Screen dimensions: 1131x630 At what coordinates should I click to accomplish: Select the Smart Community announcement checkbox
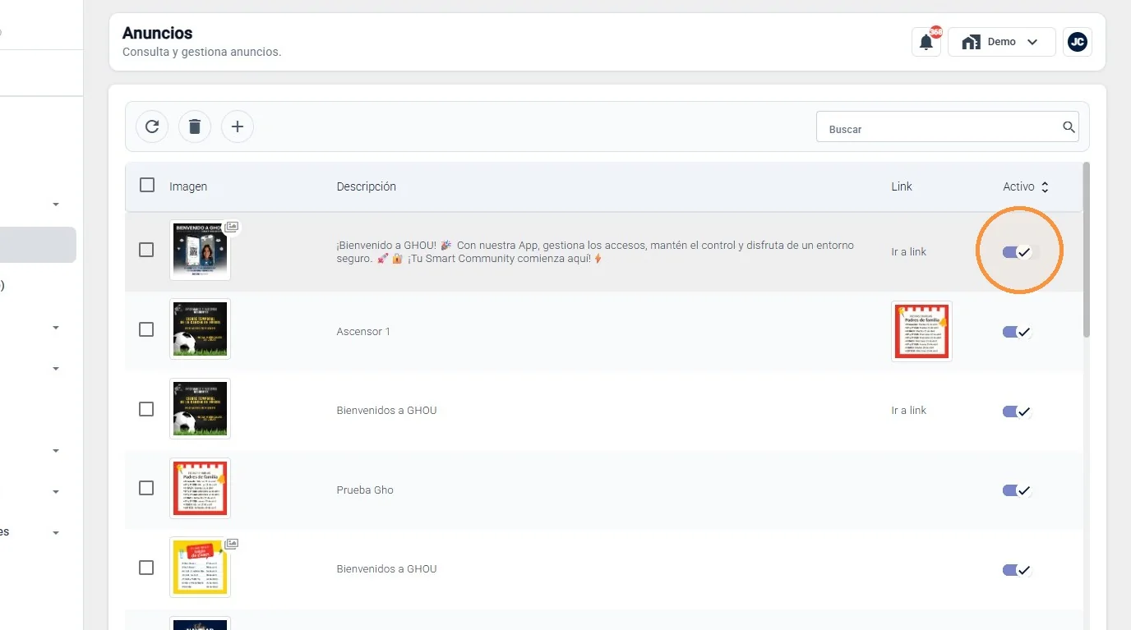(146, 250)
